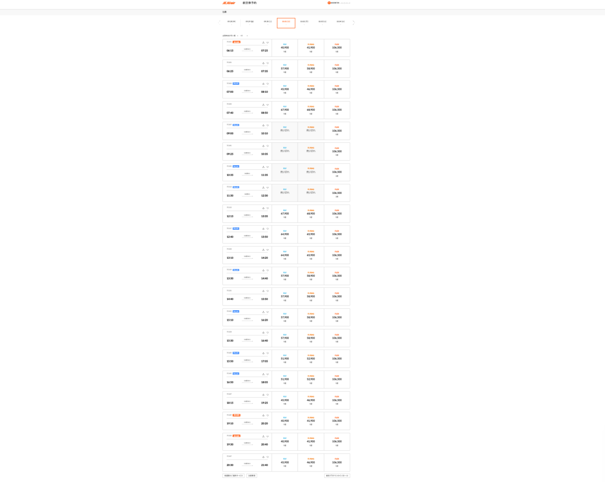Choose FLEX fare on the 11:30 flight
605x482 pixels.
[x=337, y=193]
